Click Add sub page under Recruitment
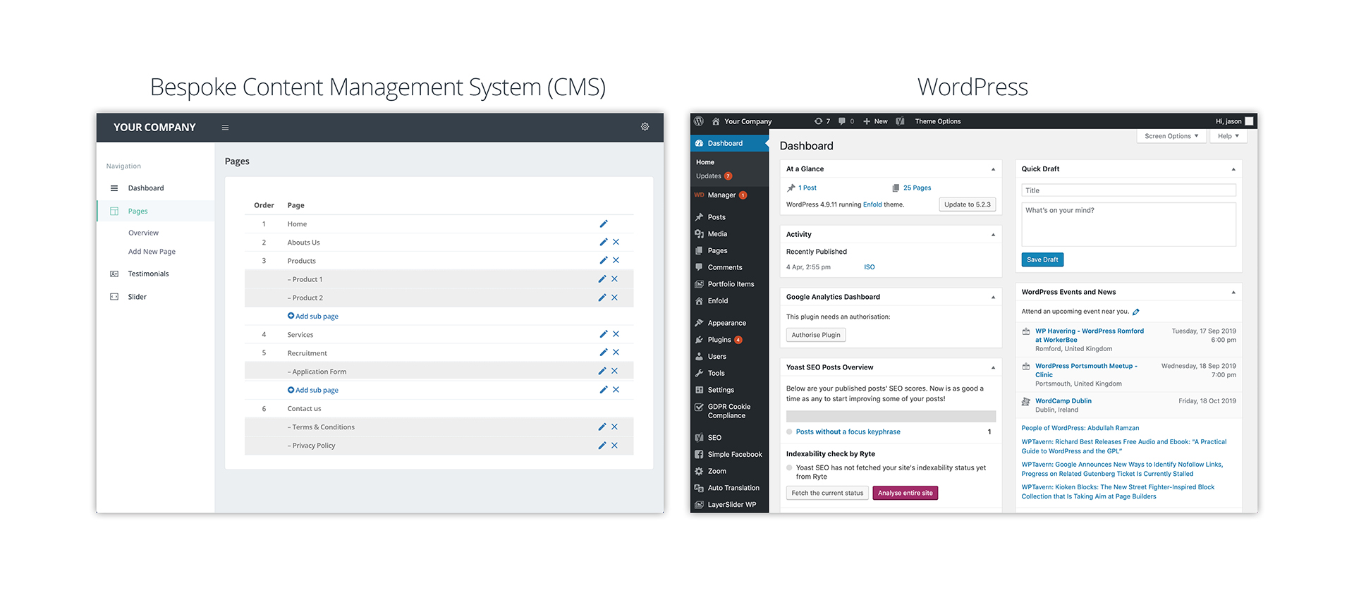This screenshot has width=1354, height=600. tap(313, 390)
